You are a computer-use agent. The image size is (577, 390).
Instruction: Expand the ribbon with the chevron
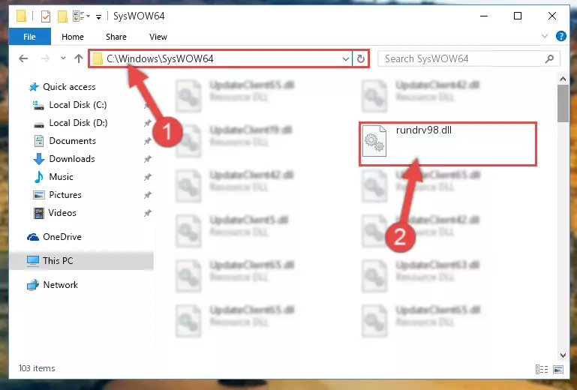[x=545, y=36]
